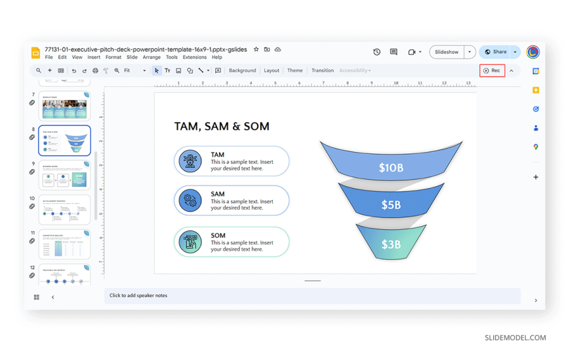
Task: Add a new slide with plus icon
Action: [x=50, y=71]
